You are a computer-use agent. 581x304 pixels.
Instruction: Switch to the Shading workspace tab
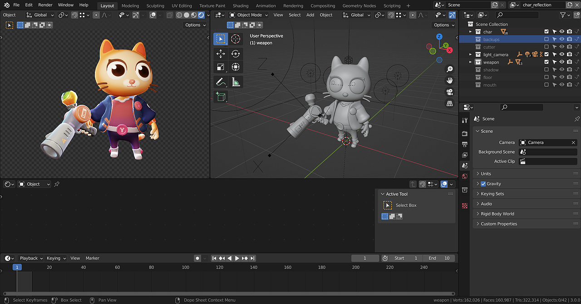[x=241, y=6]
